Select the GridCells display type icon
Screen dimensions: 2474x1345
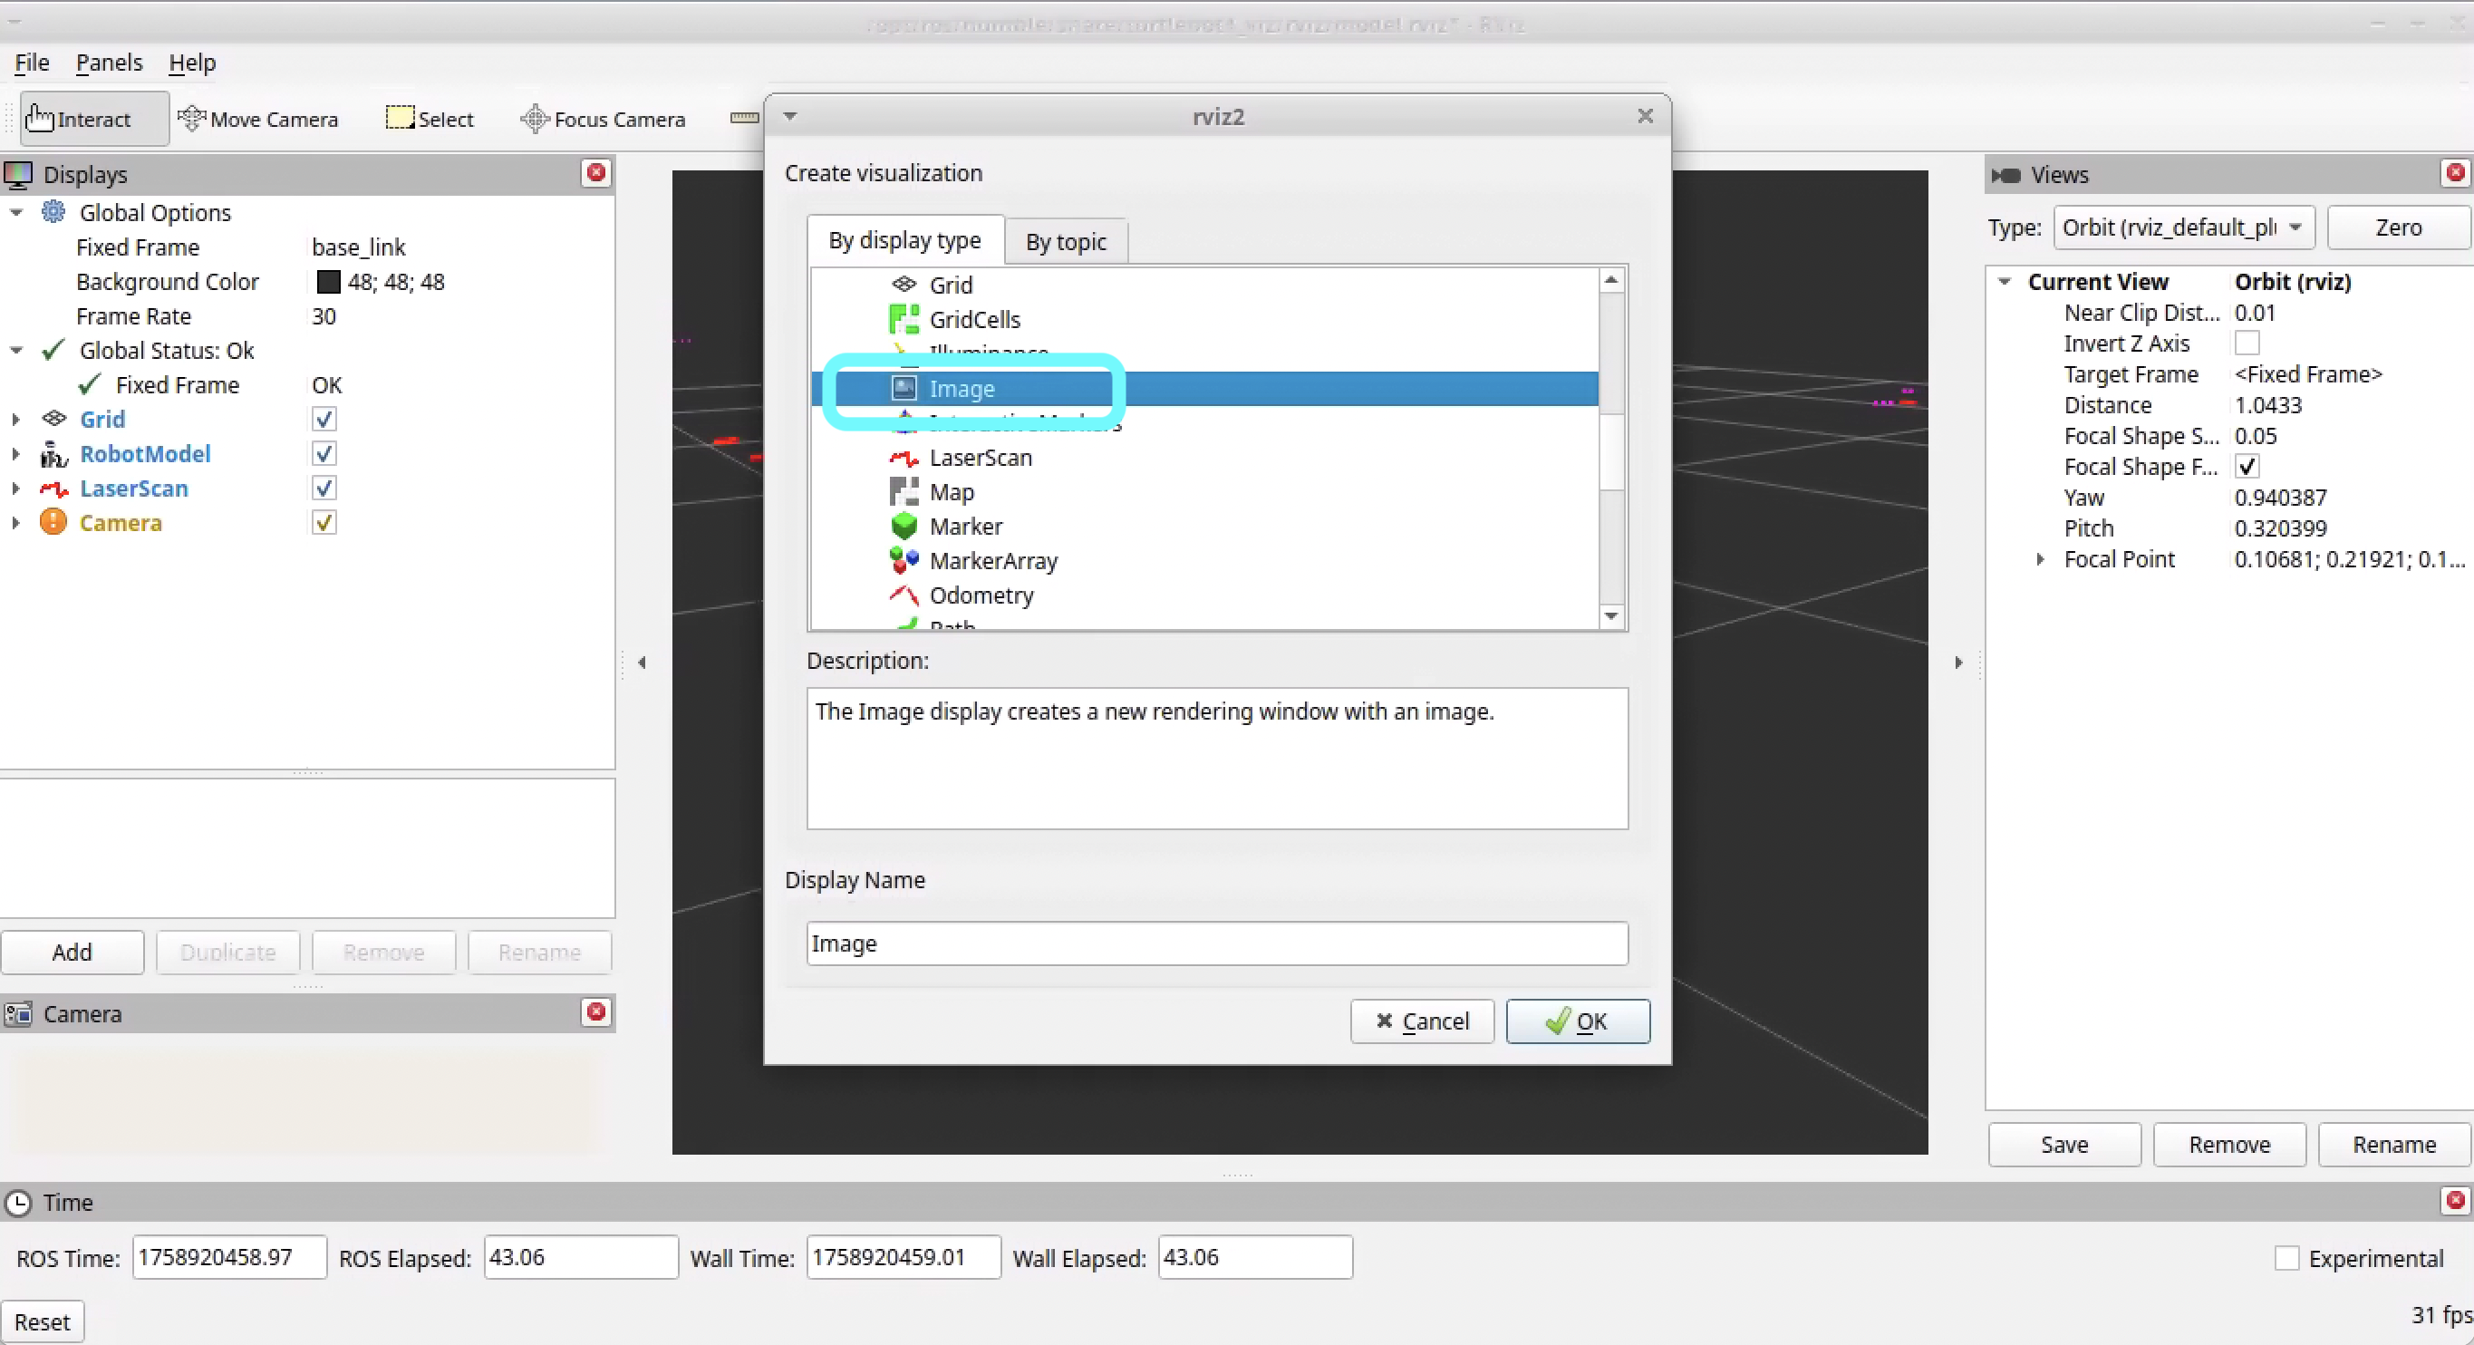point(904,319)
